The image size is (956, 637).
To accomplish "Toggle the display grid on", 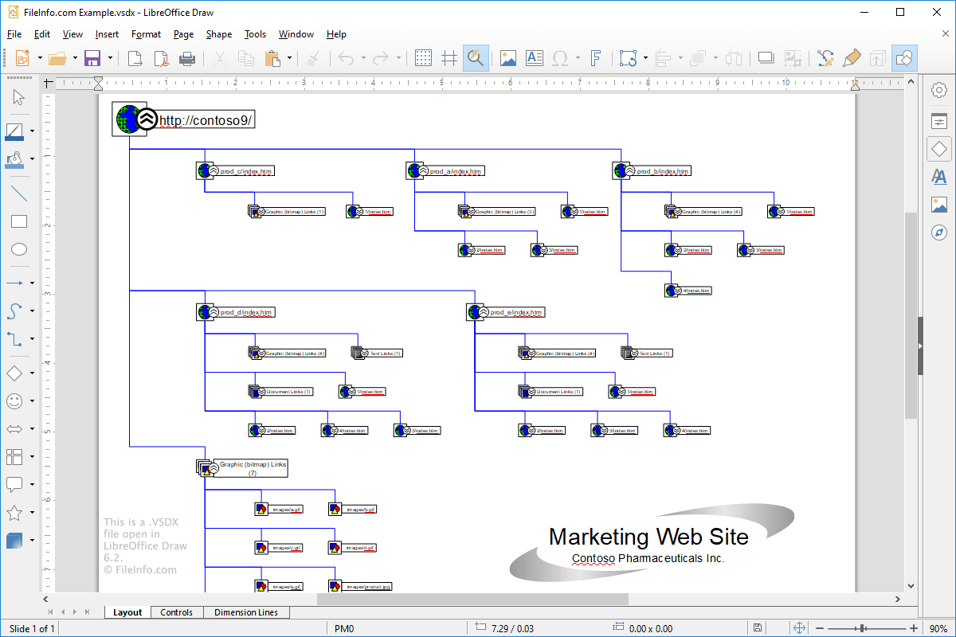I will coord(423,58).
